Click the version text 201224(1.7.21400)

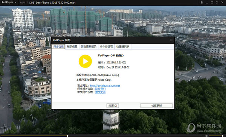tap(116, 62)
